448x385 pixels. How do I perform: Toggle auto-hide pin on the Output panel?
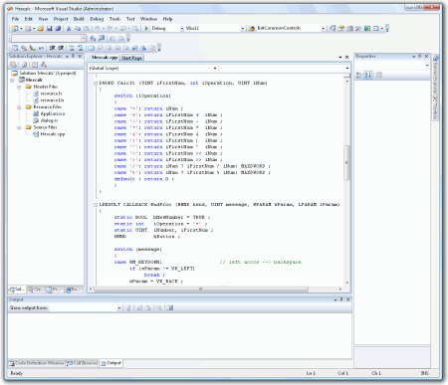pyautogui.click(x=341, y=299)
